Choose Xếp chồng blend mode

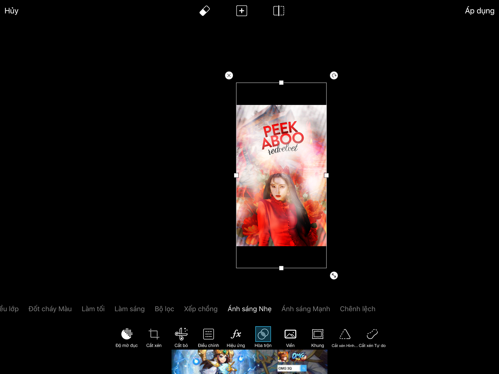[x=201, y=309]
